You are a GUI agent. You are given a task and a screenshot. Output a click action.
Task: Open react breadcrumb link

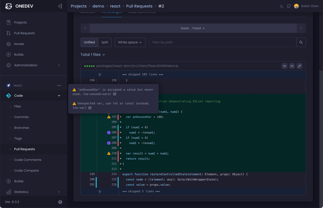coord(115,6)
